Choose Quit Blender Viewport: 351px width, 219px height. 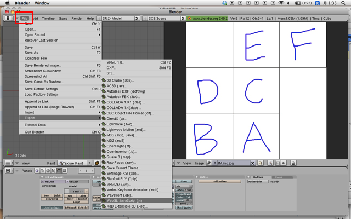[x=60, y=132]
